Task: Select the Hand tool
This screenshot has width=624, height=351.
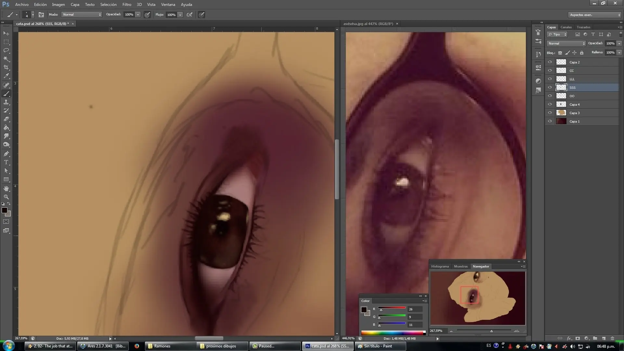Action: pos(6,188)
